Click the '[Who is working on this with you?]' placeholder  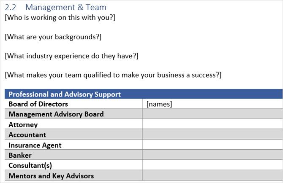(x=60, y=18)
